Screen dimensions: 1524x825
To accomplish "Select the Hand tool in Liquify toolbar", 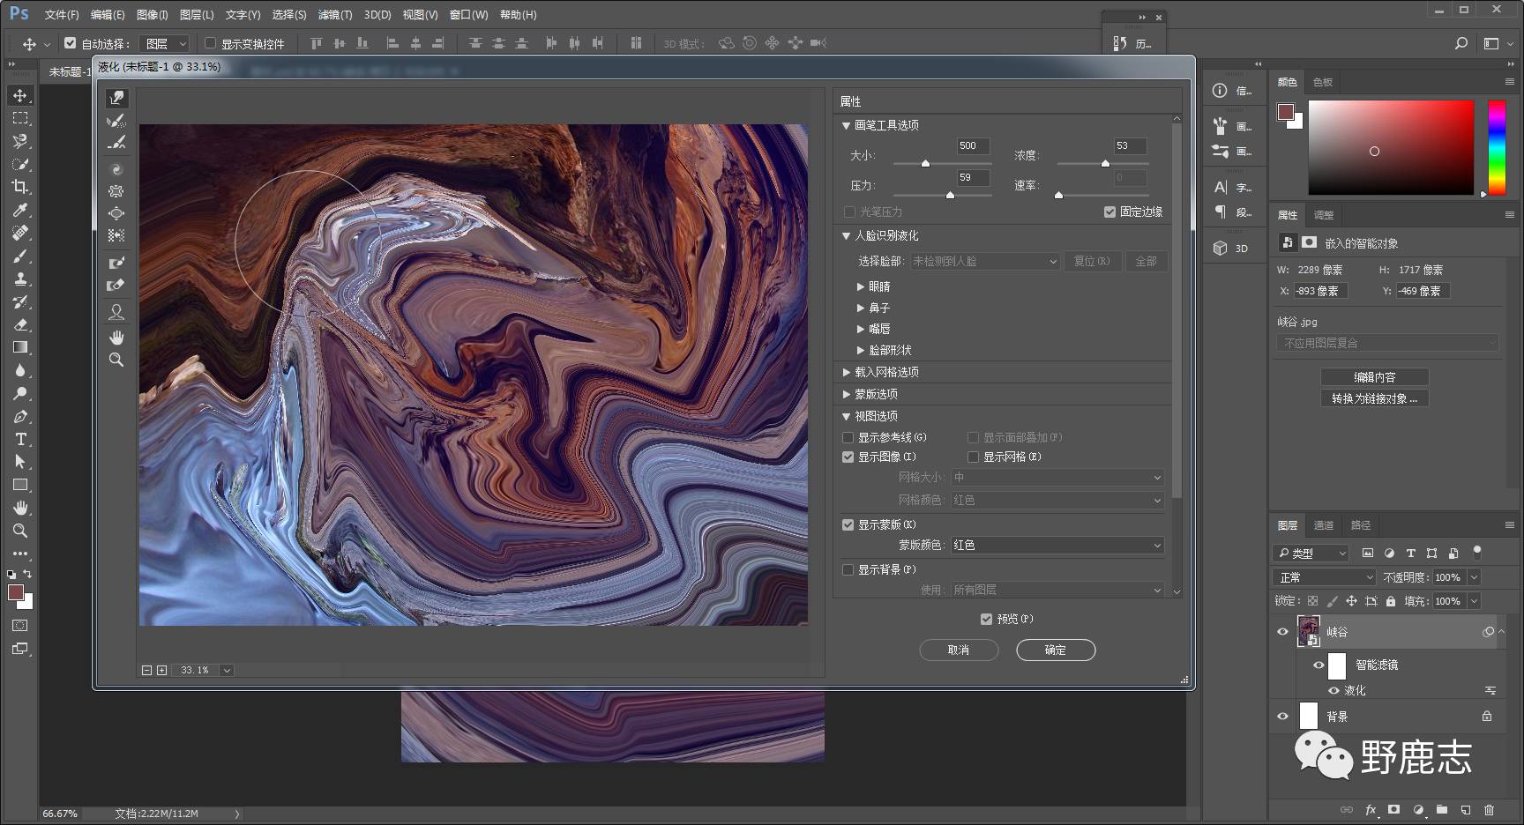I will coord(116,338).
